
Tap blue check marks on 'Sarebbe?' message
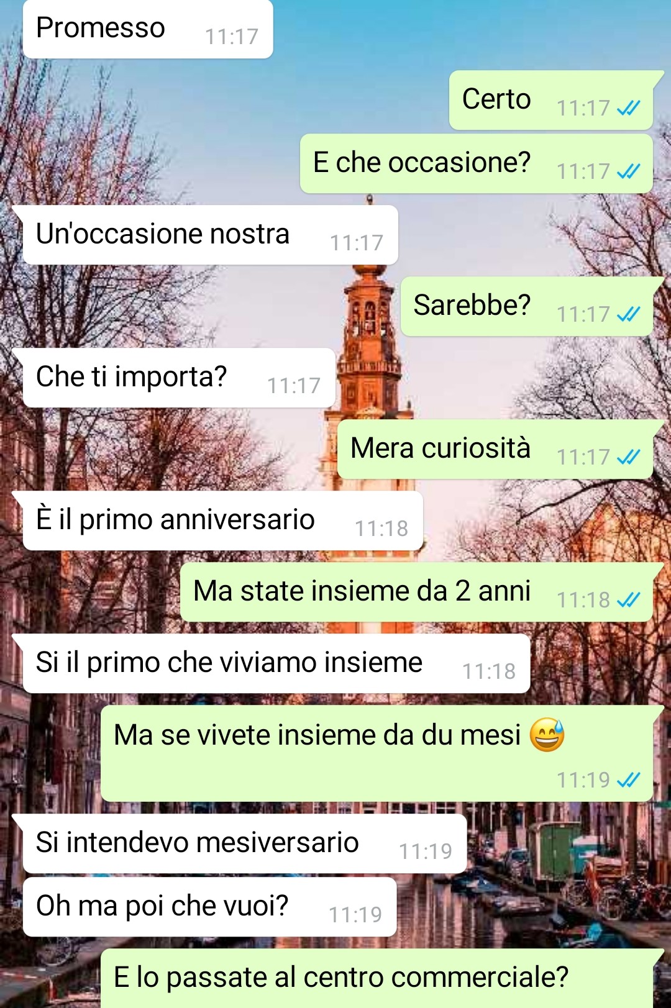point(628,314)
